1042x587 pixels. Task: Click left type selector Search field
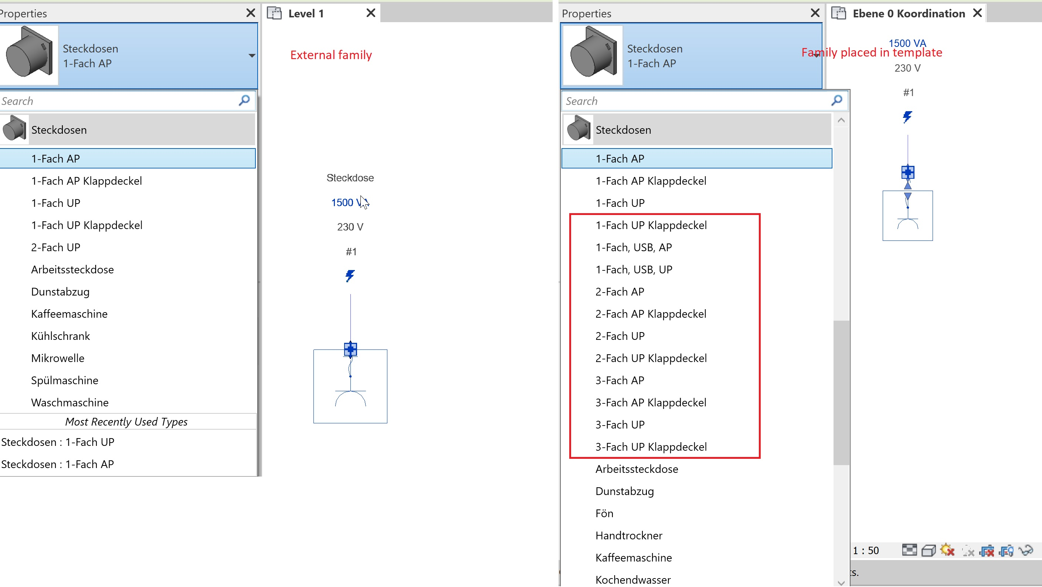pos(117,100)
